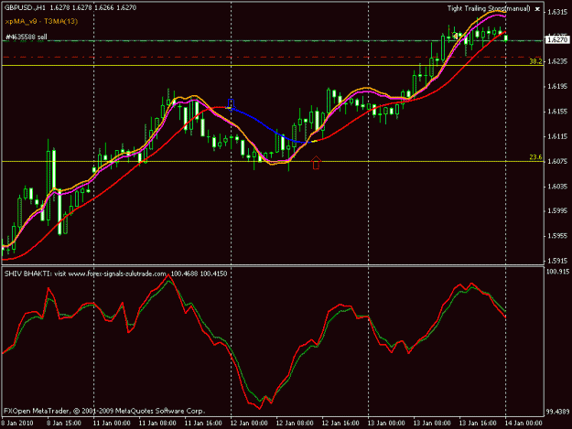
Task: Click the 1.6075 price axis label
Action: [557, 162]
